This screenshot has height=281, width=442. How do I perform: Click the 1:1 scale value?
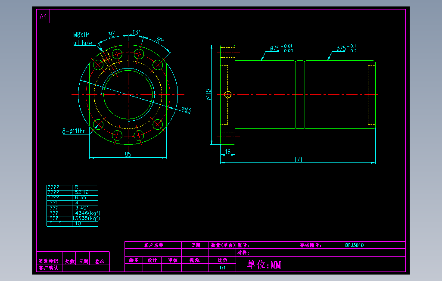[x=222, y=268]
